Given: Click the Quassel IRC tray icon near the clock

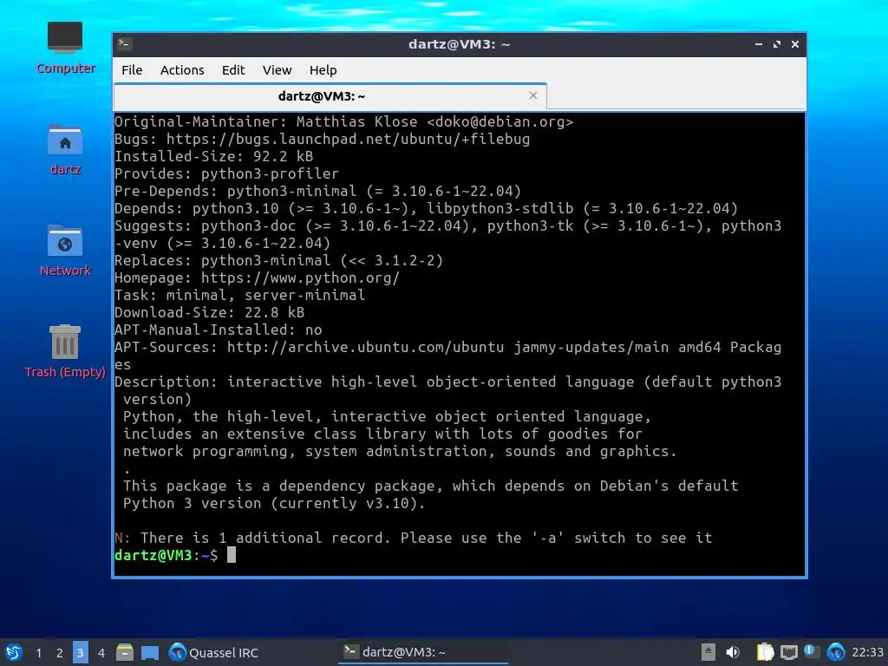Looking at the screenshot, I should [835, 652].
